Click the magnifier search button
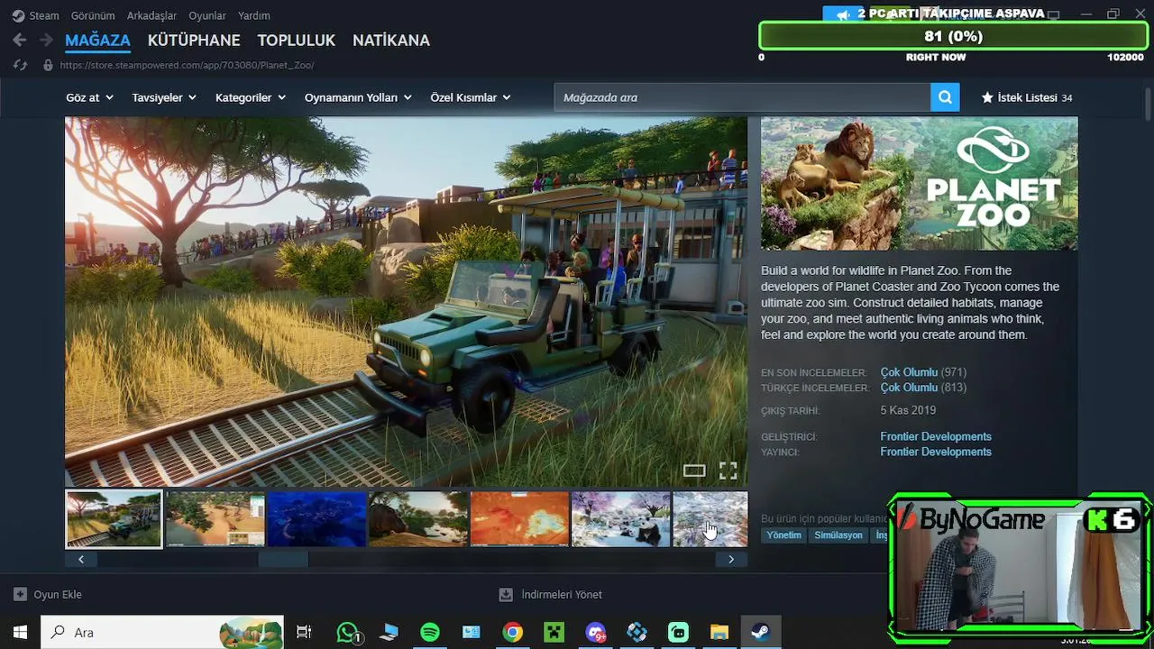Viewport: 1154px width, 649px height. 945,97
